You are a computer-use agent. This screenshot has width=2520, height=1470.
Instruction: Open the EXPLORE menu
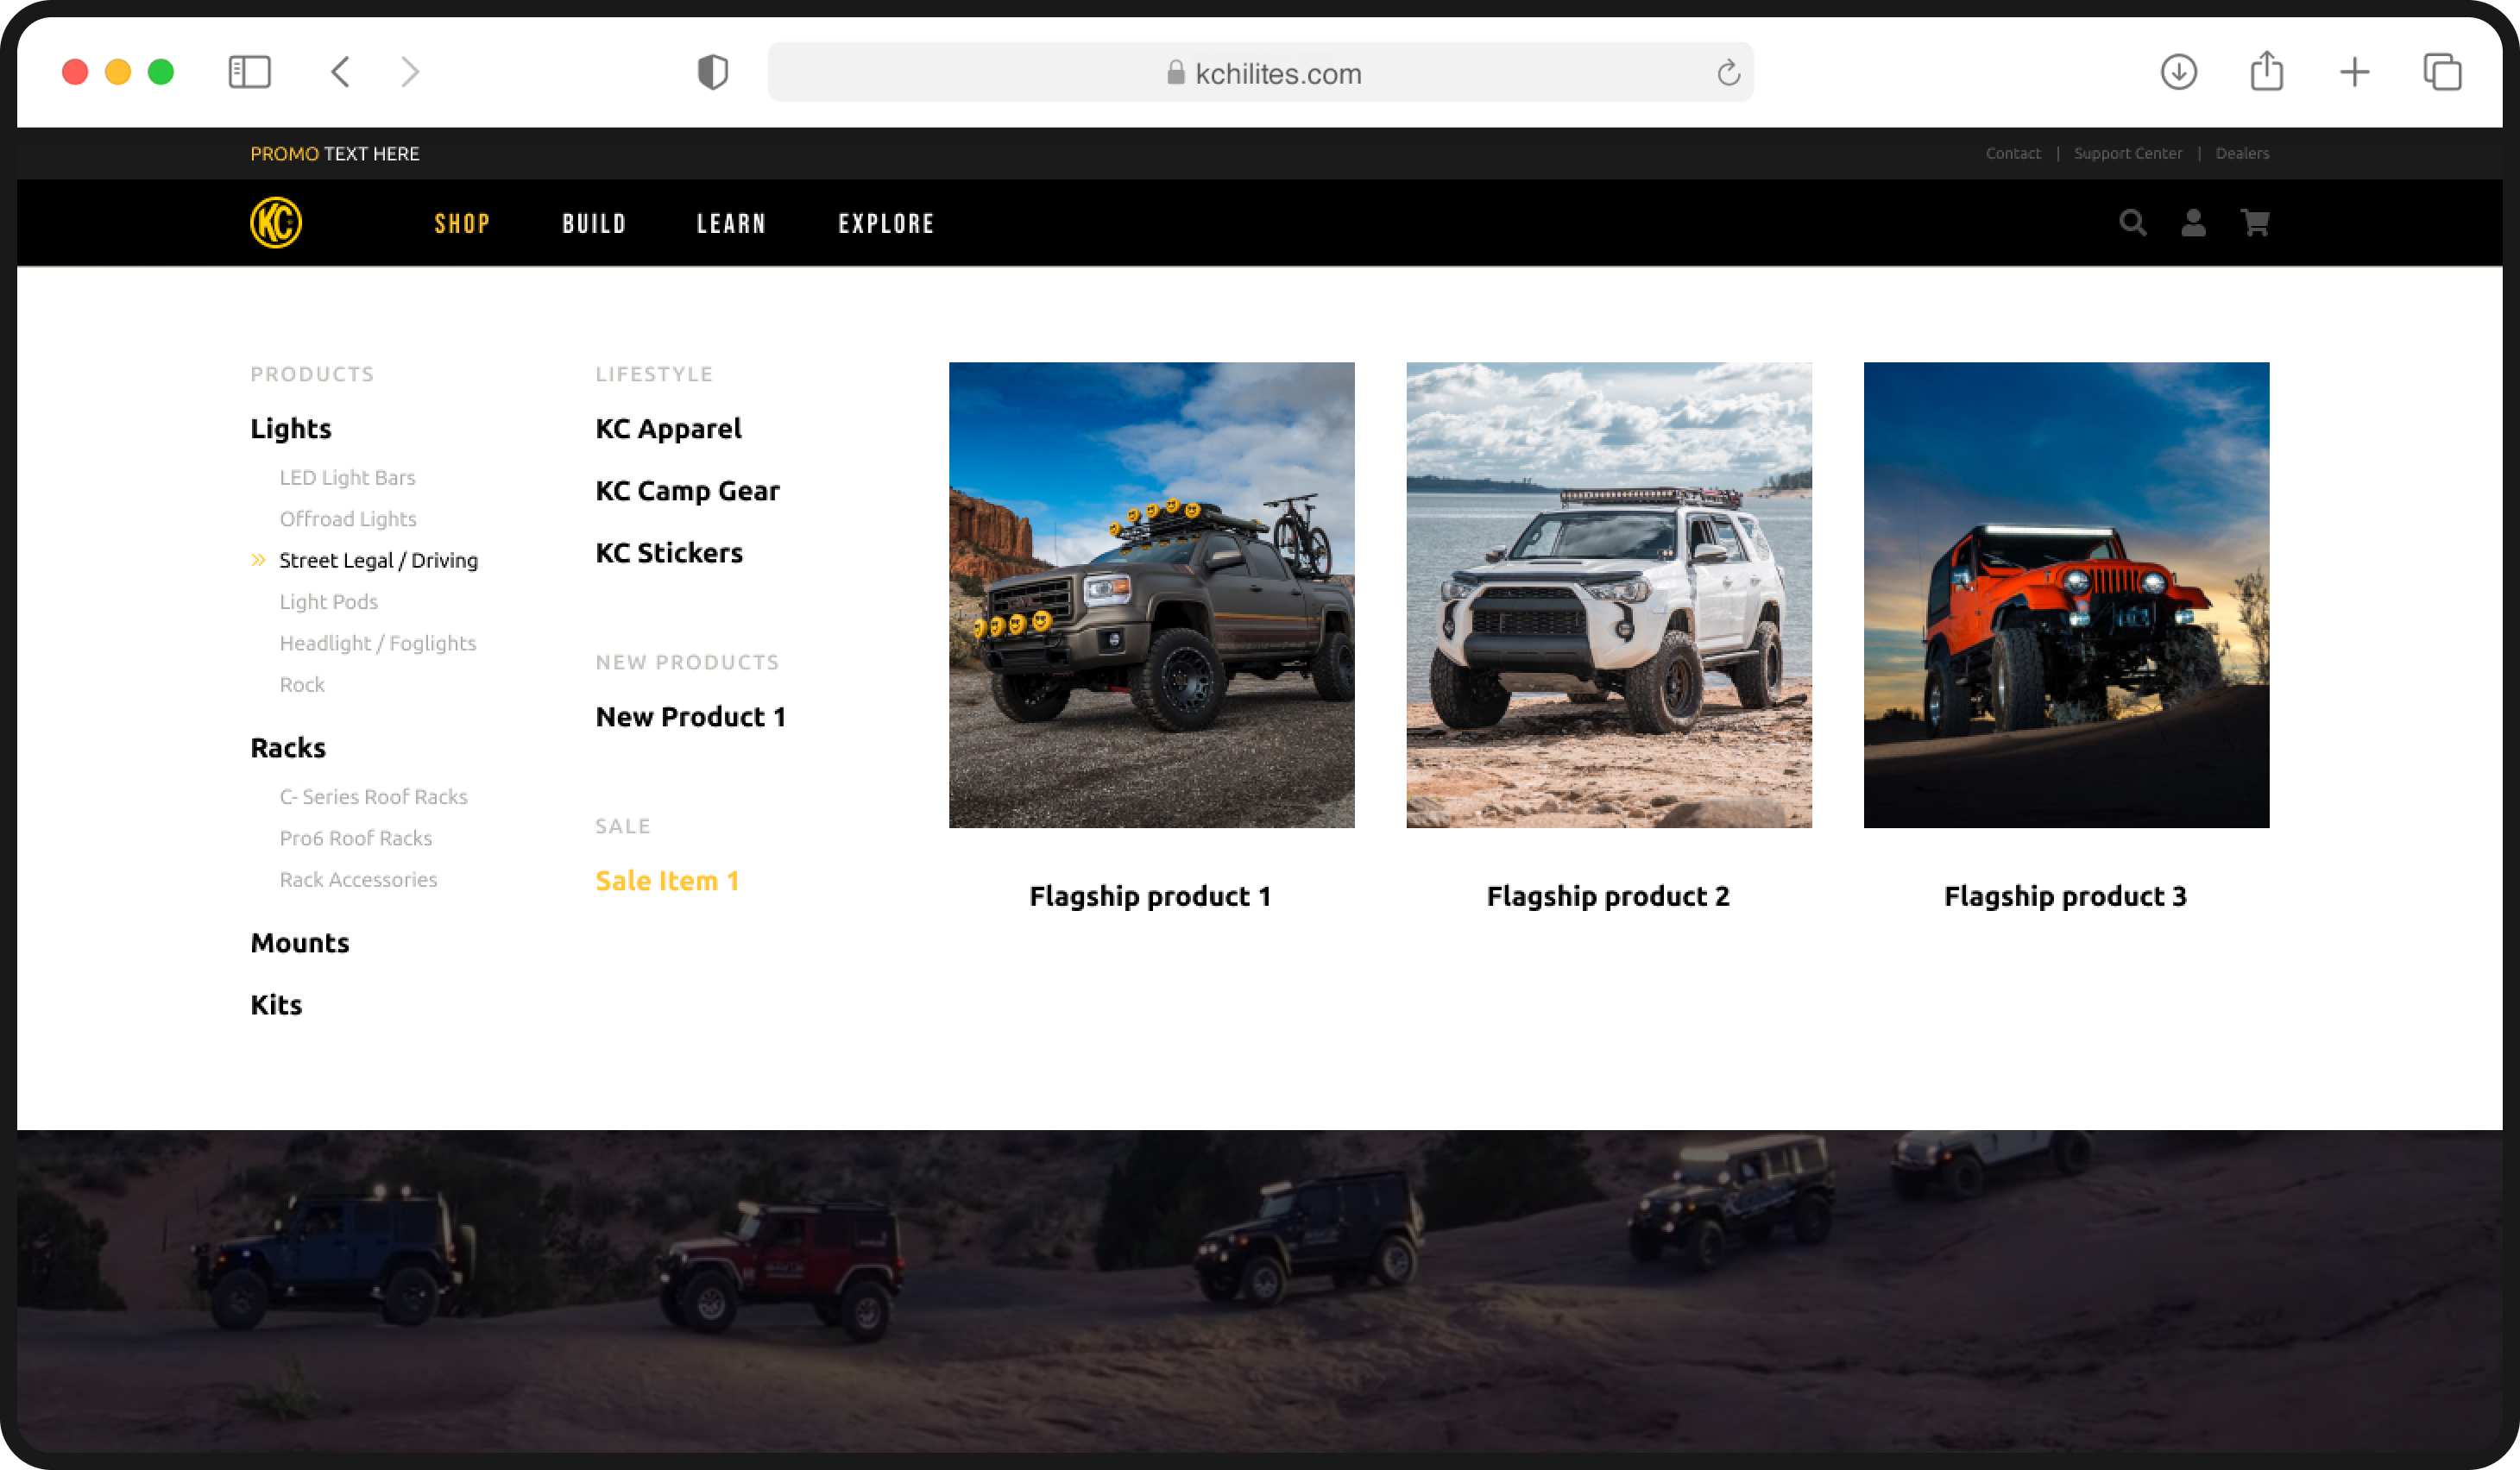(x=886, y=223)
